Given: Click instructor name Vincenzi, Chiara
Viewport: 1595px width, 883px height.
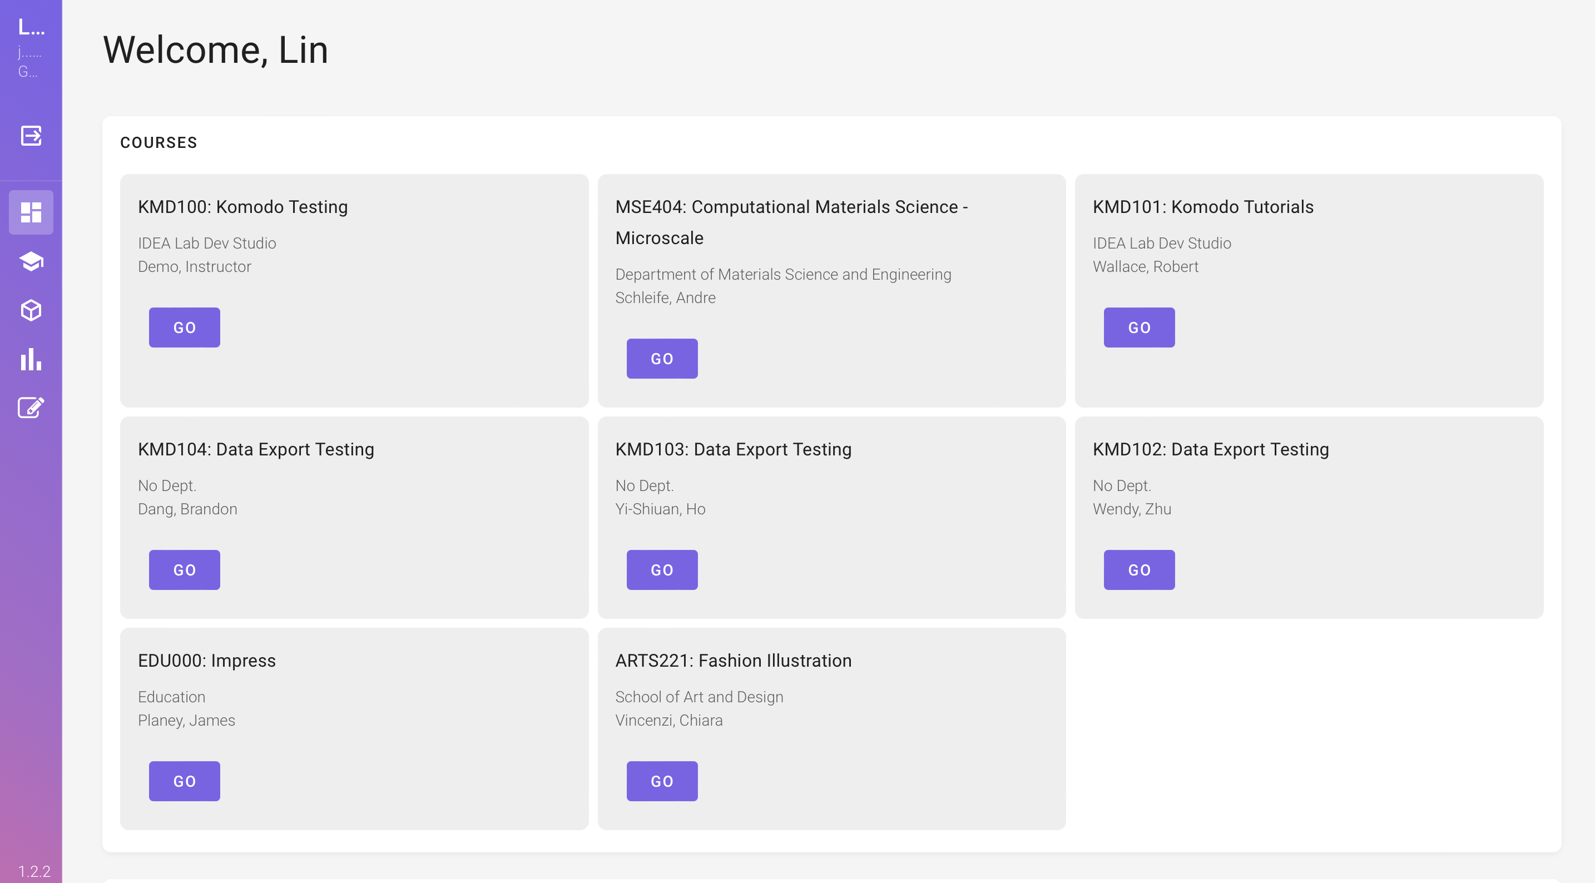Looking at the screenshot, I should pos(670,720).
